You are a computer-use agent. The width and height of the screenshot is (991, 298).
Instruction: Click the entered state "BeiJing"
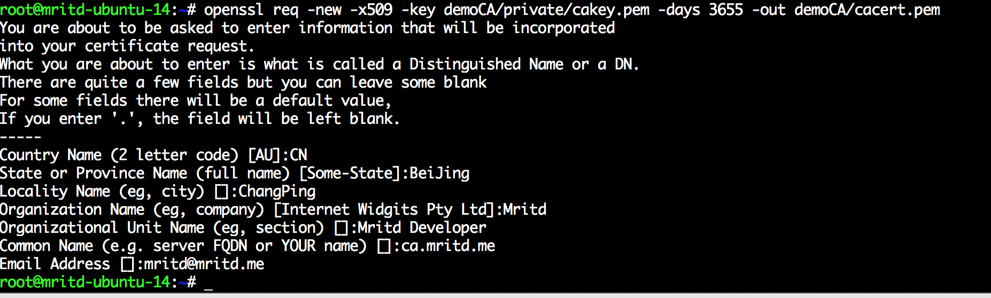click(439, 173)
